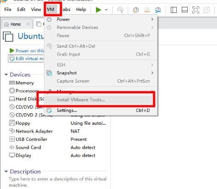Screen dimensions: 217x189
Task: Click the Sound Card speaker icon
Action: [x=12, y=147]
